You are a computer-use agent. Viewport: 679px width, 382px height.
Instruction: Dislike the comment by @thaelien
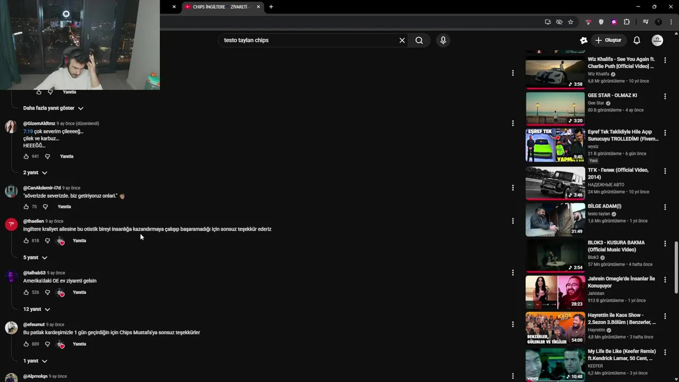[x=47, y=241]
